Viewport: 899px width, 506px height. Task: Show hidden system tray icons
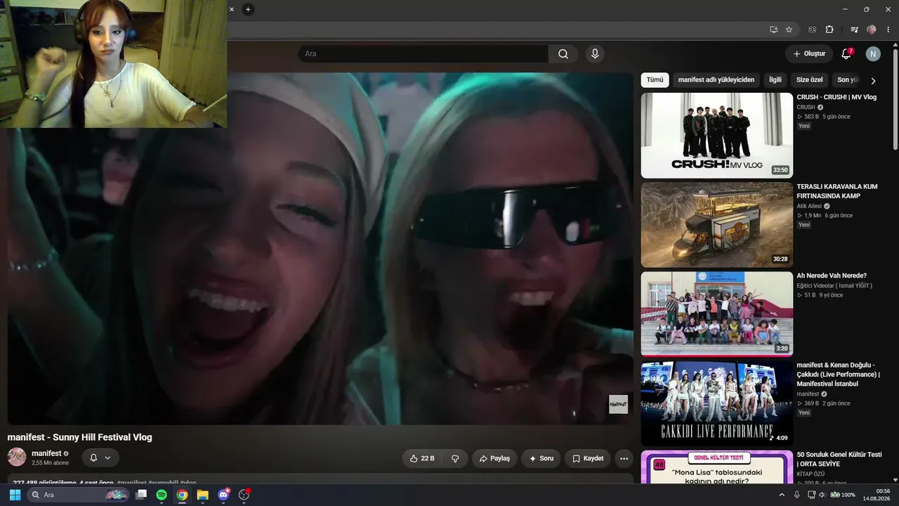pos(782,495)
